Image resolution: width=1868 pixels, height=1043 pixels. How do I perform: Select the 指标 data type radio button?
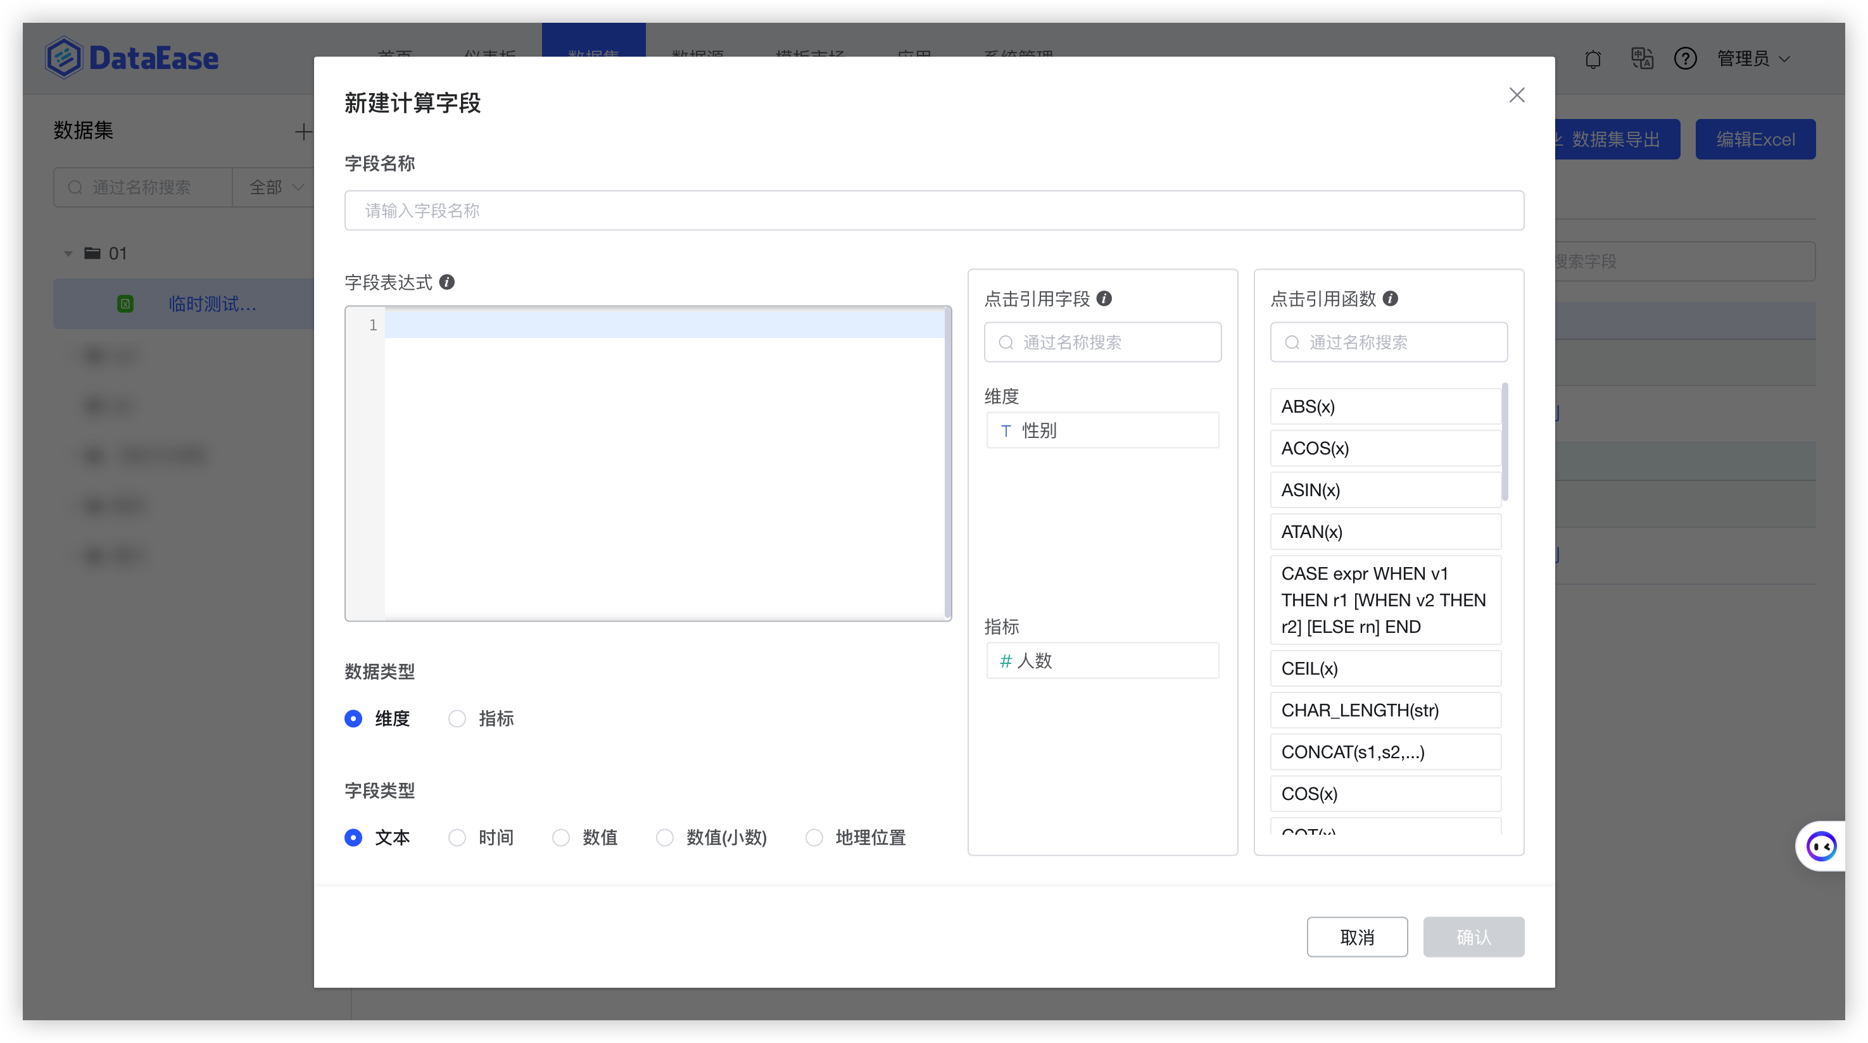tap(458, 718)
